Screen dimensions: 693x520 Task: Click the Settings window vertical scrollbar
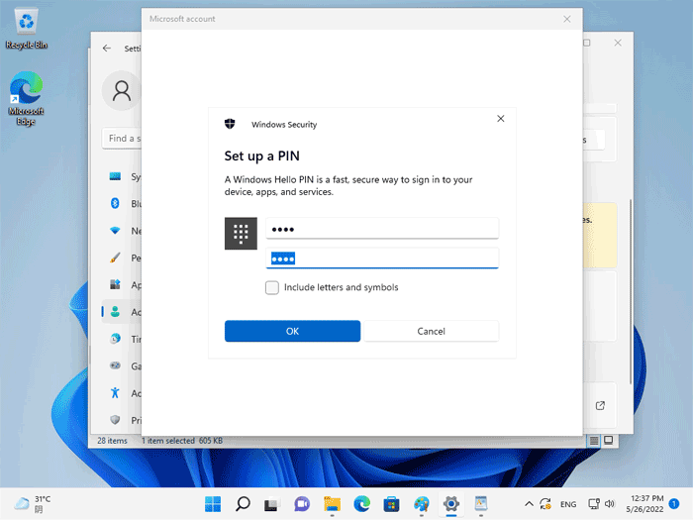coord(631,292)
